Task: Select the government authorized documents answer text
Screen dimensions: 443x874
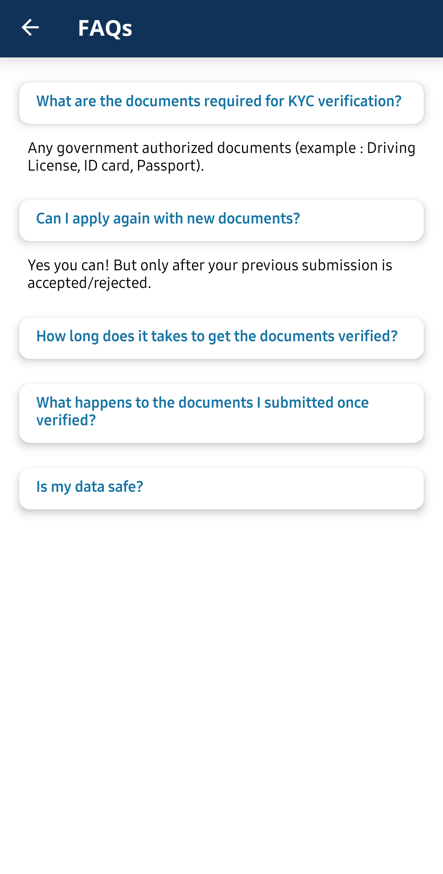Action: (x=221, y=157)
